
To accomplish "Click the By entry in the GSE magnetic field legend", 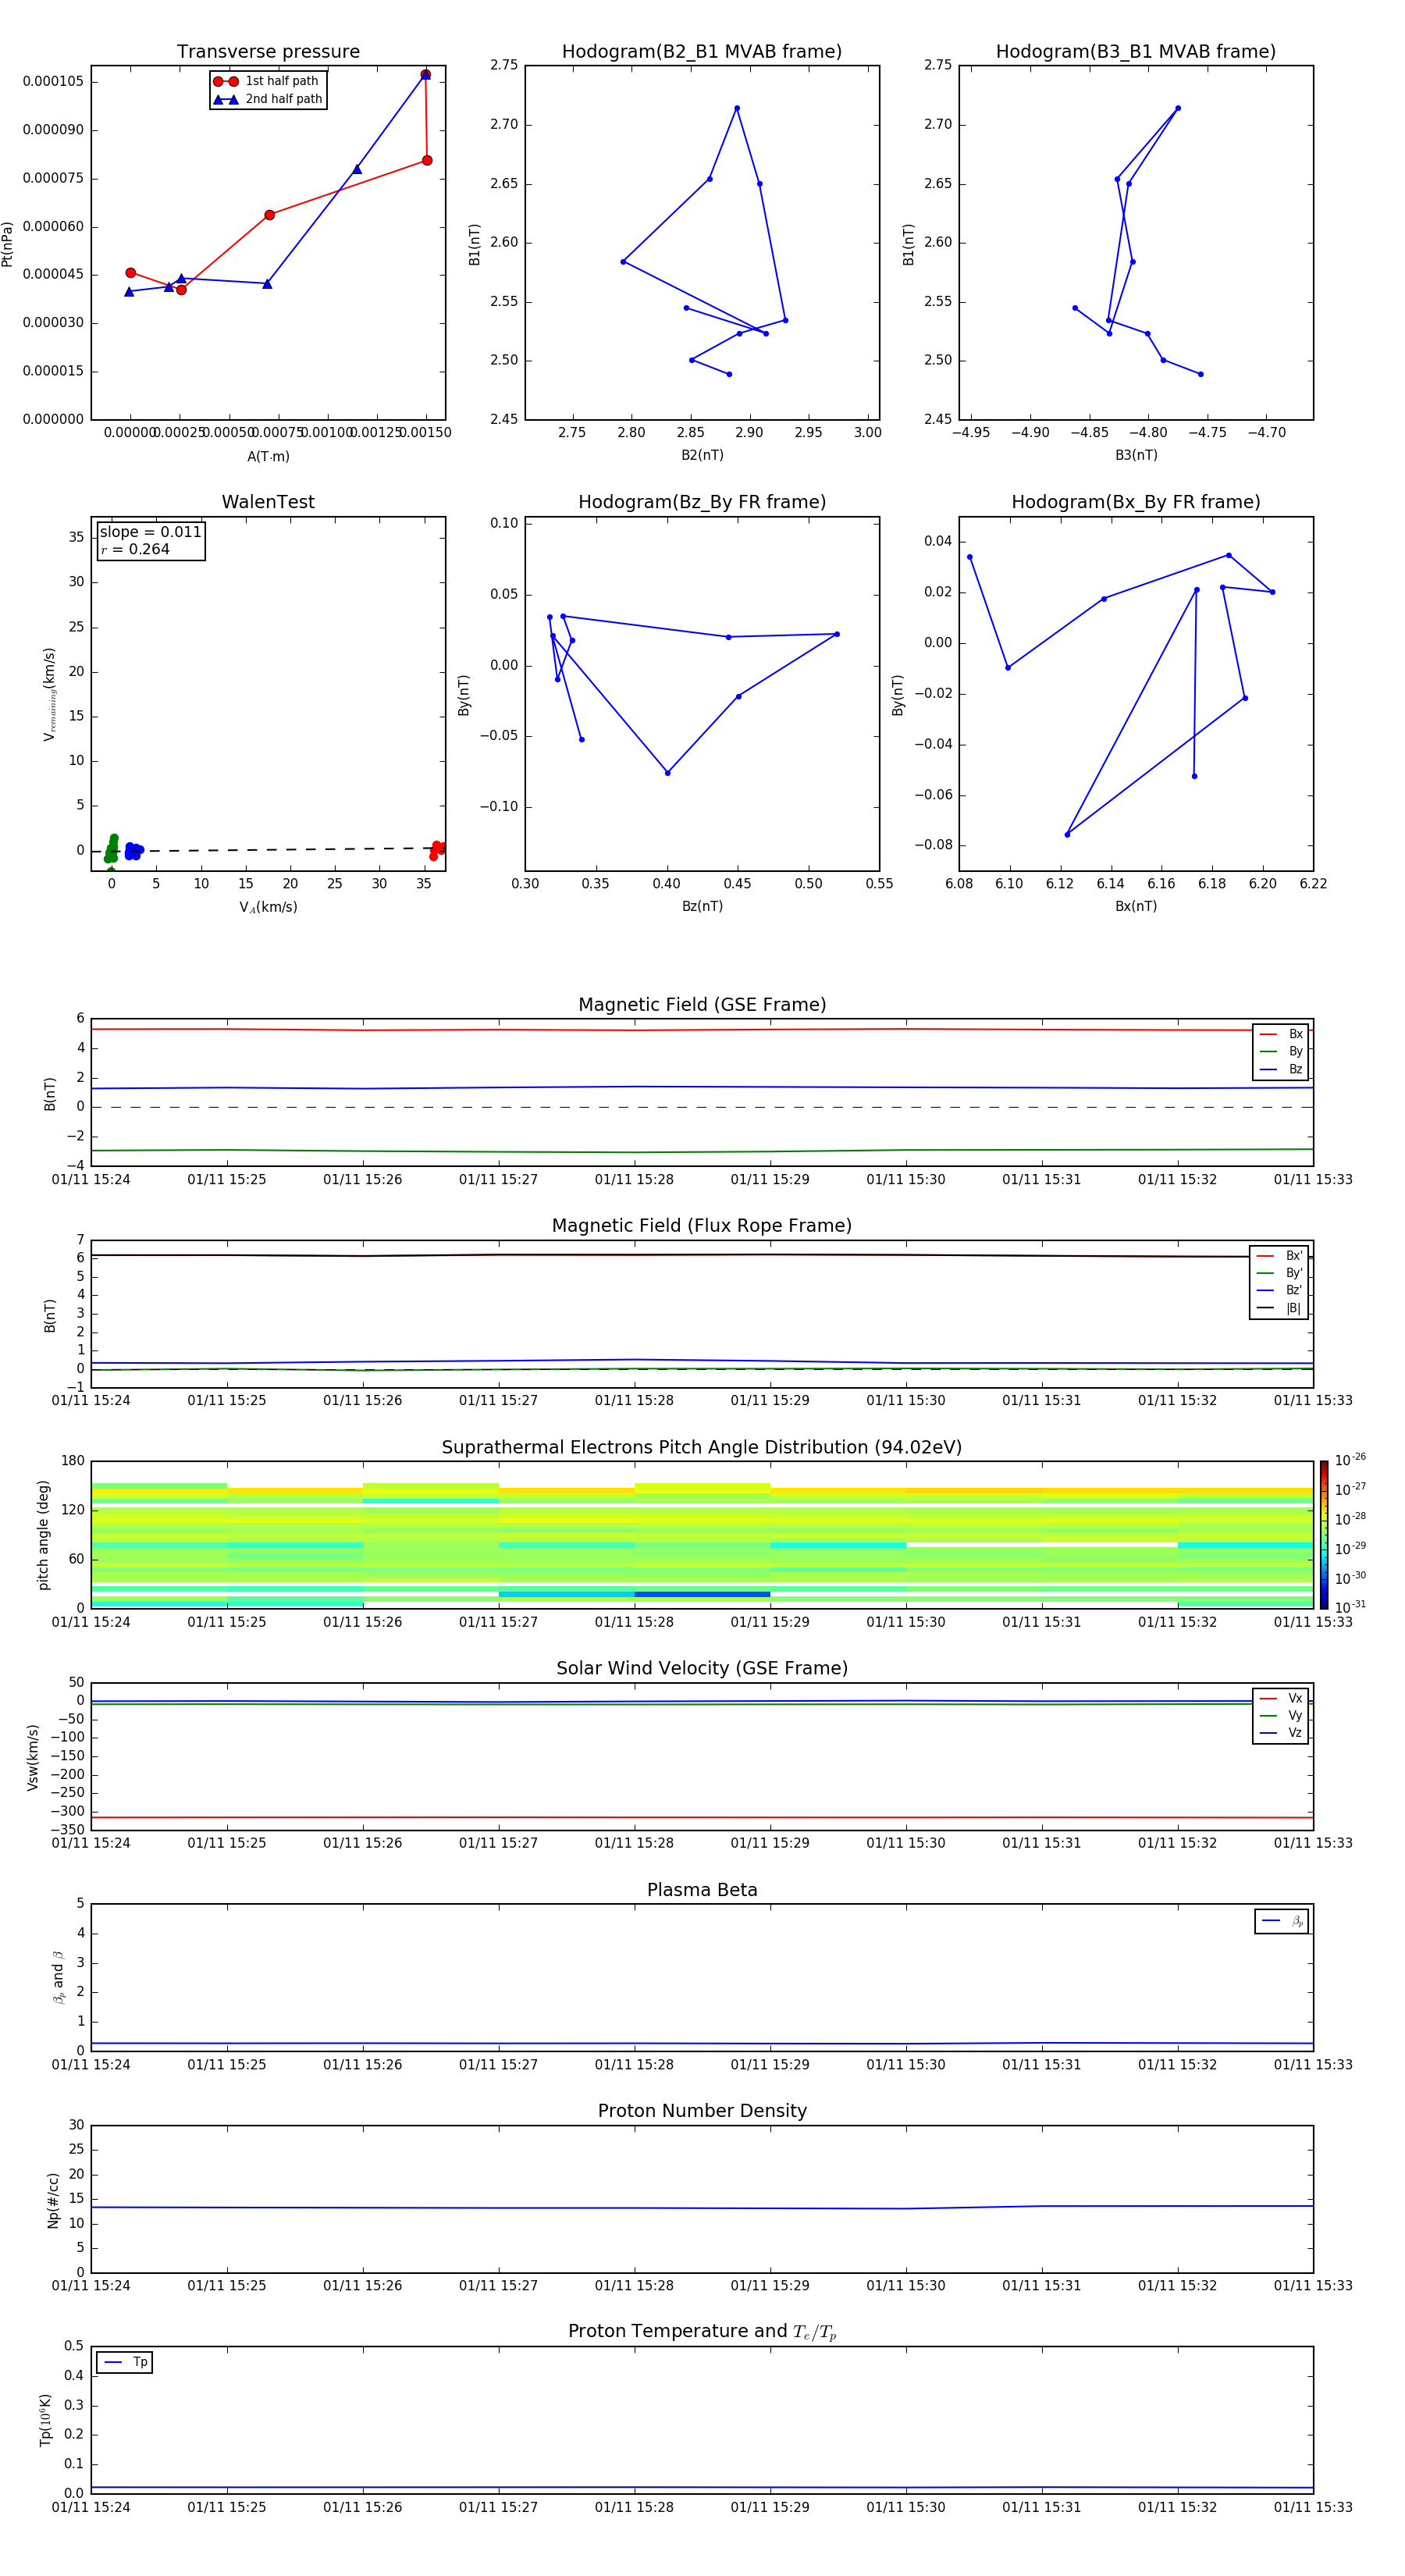I will click(1281, 1051).
